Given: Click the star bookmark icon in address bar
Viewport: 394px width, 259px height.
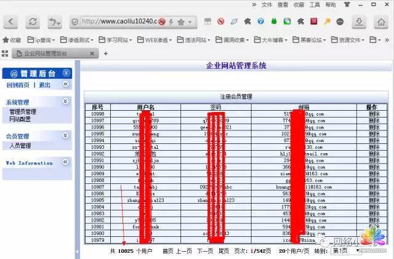Looking at the screenshot, I should [x=181, y=22].
